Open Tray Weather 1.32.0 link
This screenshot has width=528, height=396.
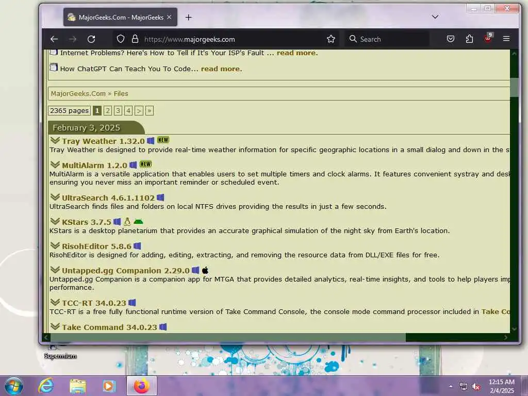(x=103, y=141)
